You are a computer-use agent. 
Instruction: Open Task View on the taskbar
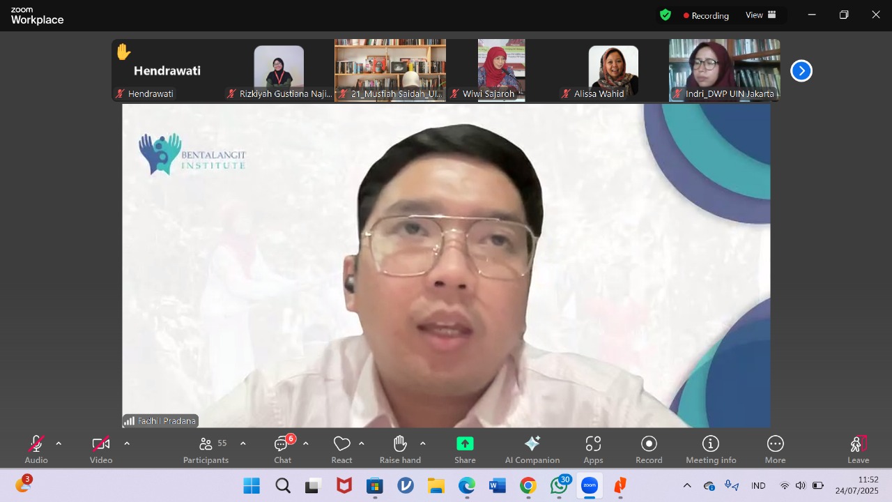pos(313,485)
